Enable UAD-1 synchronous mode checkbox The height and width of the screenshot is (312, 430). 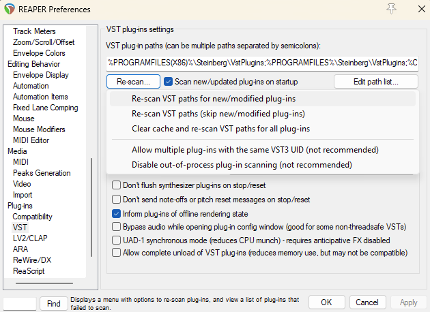(116, 240)
